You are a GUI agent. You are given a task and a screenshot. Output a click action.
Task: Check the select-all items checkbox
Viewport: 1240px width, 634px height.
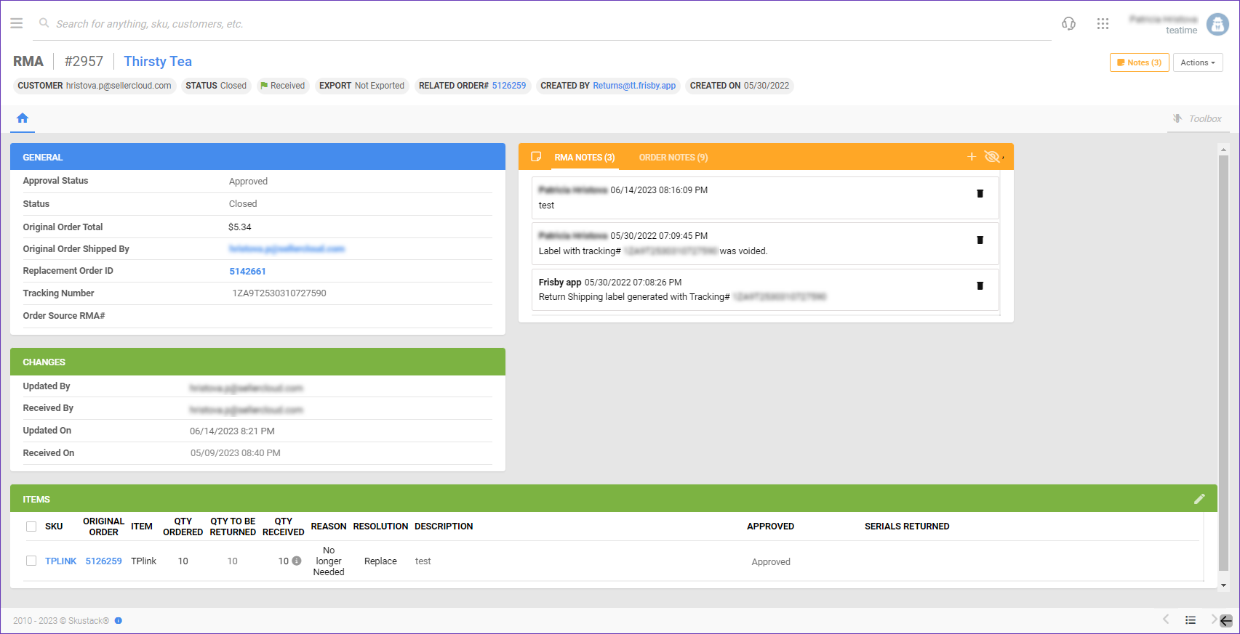click(x=31, y=527)
